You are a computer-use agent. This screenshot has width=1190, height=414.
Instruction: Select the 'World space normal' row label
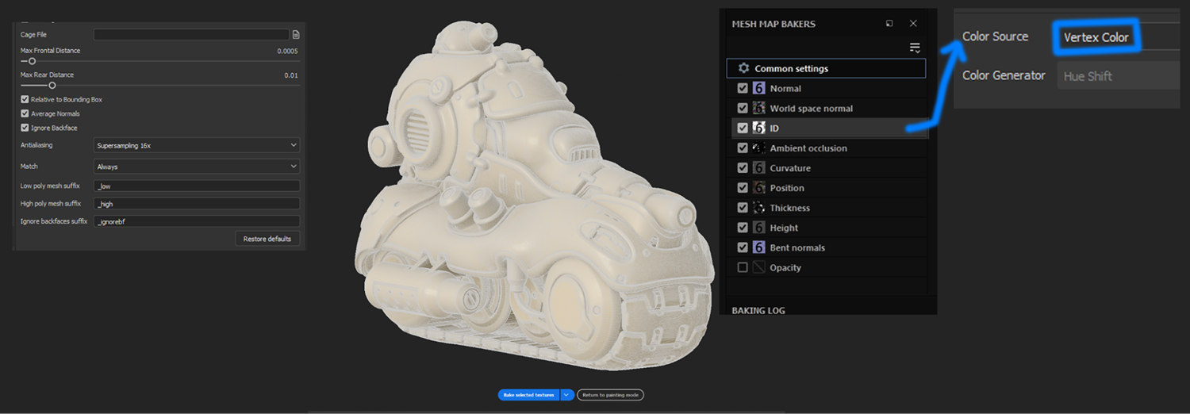click(x=812, y=108)
